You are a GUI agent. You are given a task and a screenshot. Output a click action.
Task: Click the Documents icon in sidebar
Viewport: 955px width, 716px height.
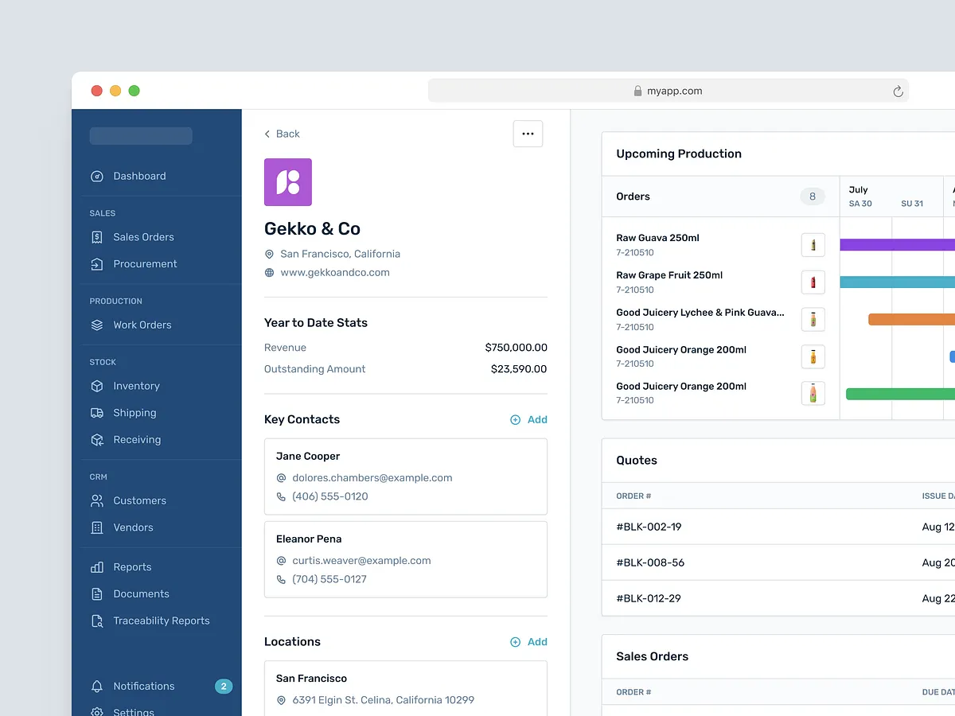coord(96,593)
